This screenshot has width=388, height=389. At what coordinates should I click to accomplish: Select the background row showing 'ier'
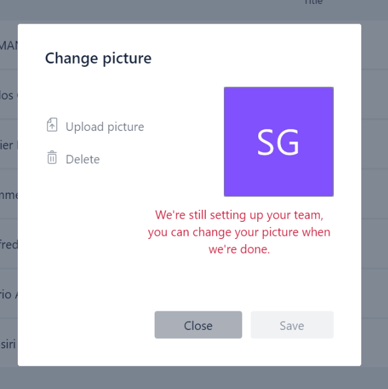[9, 145]
